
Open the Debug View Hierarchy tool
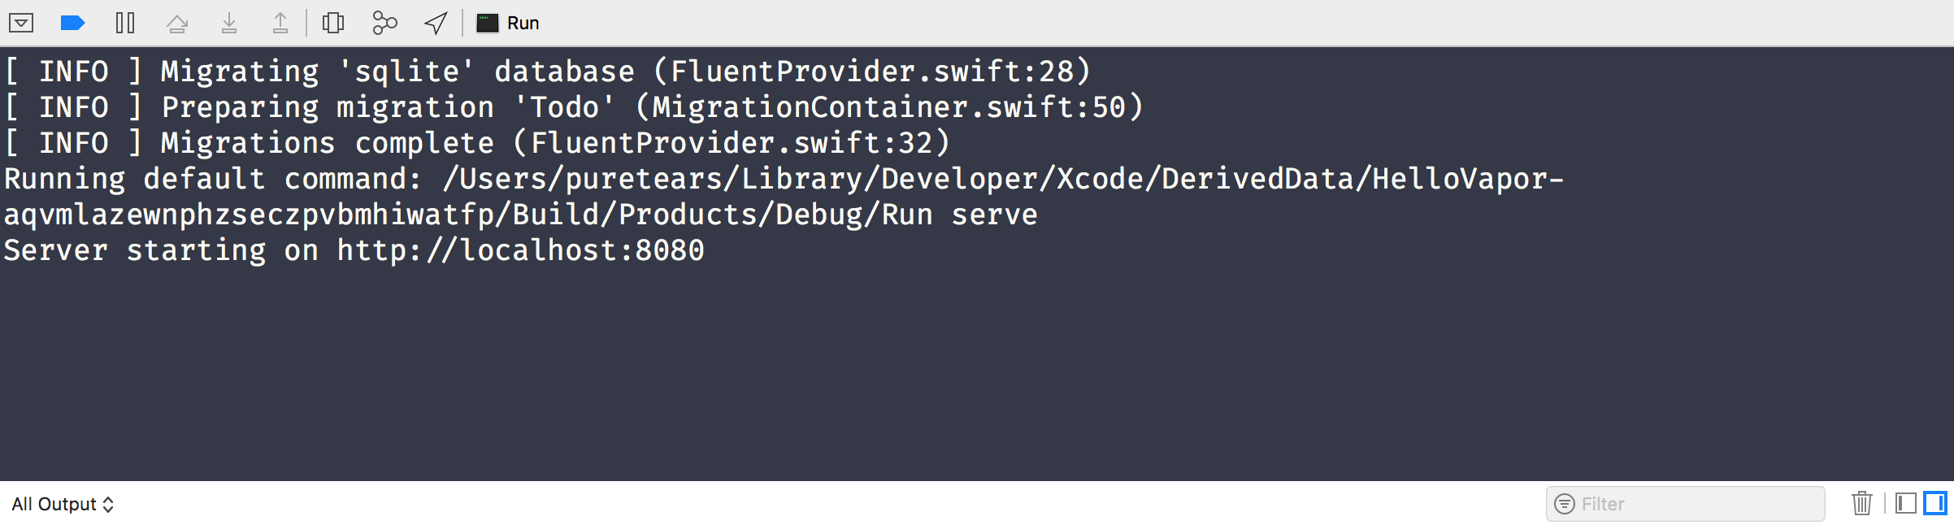(333, 23)
